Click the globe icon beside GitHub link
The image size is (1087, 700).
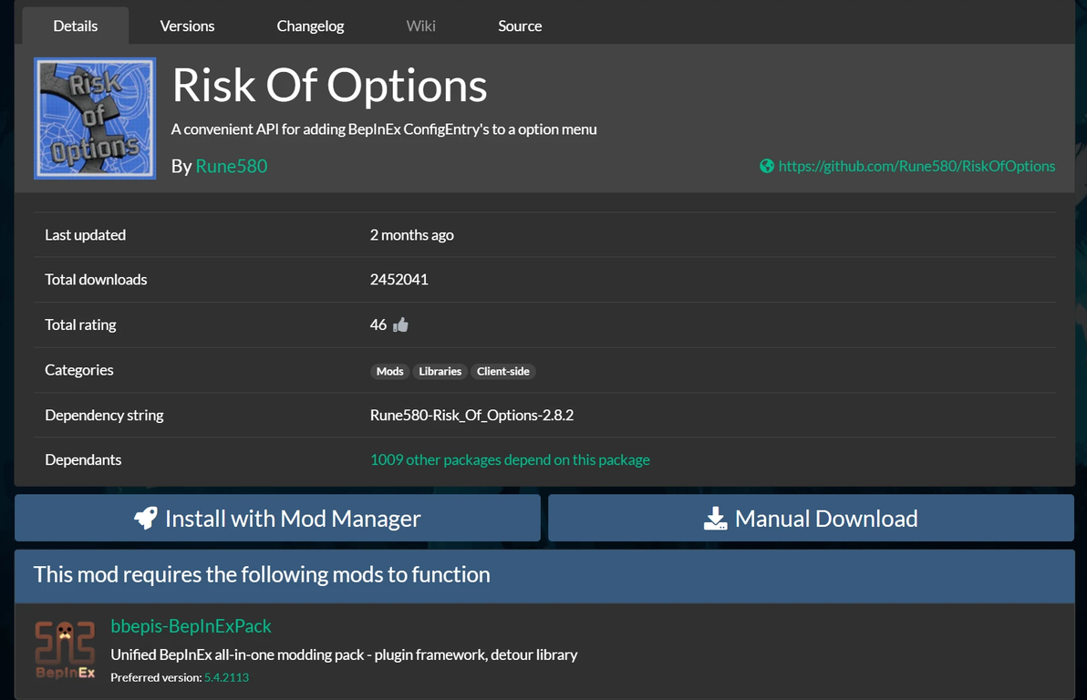click(x=767, y=166)
